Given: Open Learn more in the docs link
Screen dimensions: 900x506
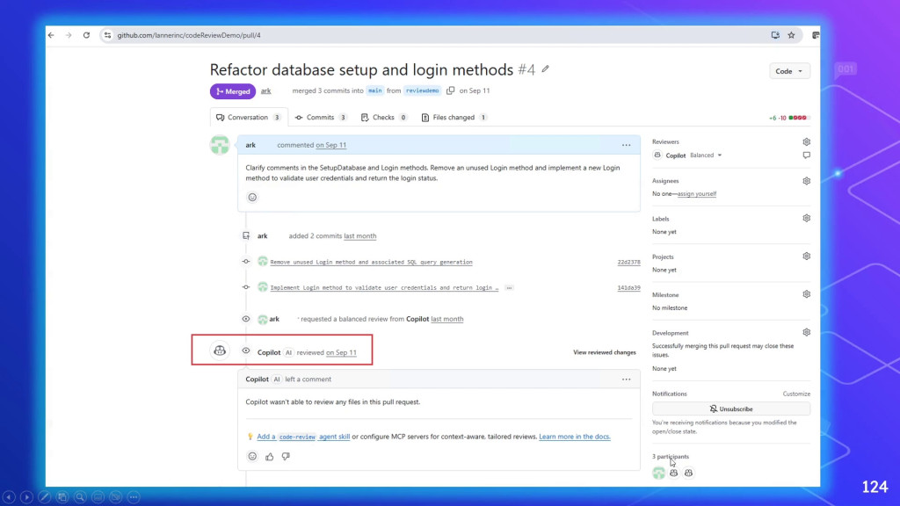Looking at the screenshot, I should [x=575, y=437].
